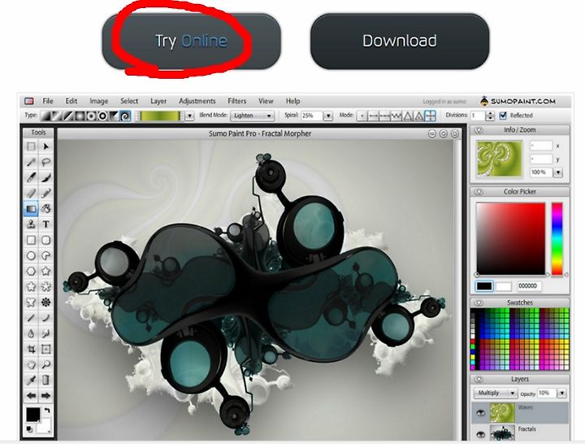Open the Help menu

pyautogui.click(x=292, y=101)
